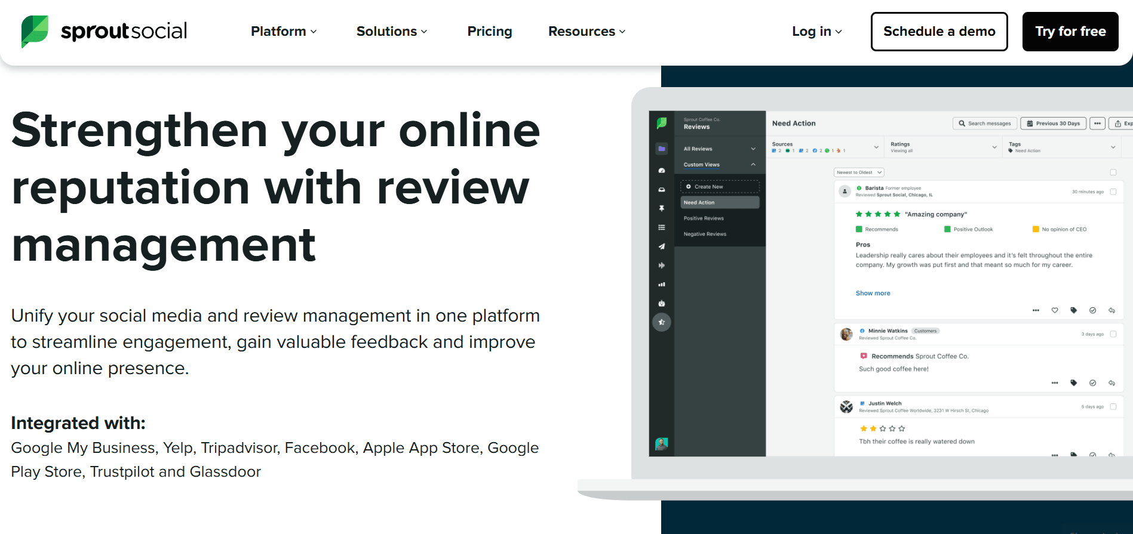
Task: Click the two-star rating on Justin Welch review
Action: (x=882, y=428)
